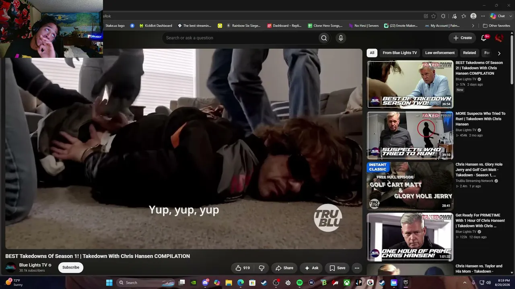Select the Related filter chip
515x289 pixels.
coord(470,53)
